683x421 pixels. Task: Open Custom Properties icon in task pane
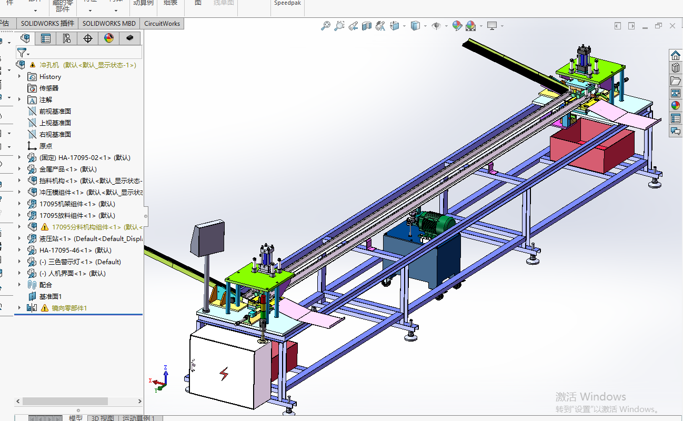[x=676, y=118]
